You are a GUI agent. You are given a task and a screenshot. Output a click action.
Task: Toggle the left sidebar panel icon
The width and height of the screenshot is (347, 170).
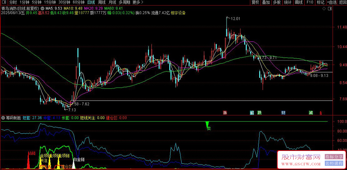[x=5, y=2]
